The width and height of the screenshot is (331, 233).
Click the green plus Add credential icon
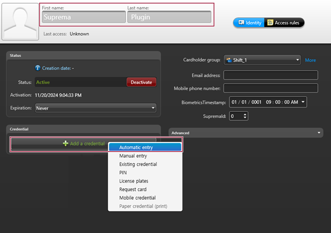pos(65,144)
